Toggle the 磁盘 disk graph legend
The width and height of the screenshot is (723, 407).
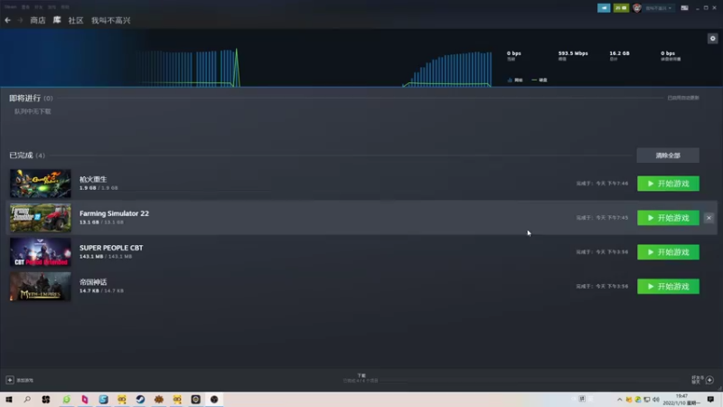tap(540, 80)
